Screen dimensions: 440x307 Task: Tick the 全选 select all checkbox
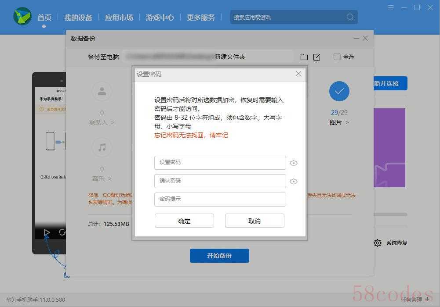[337, 57]
